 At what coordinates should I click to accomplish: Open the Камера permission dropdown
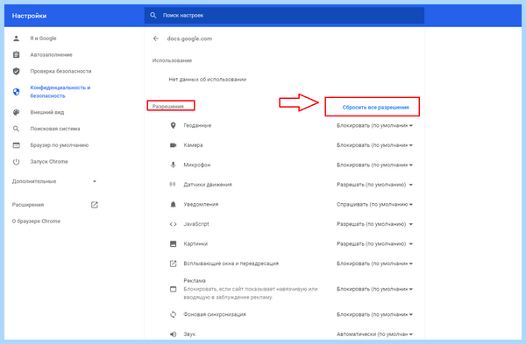(374, 145)
